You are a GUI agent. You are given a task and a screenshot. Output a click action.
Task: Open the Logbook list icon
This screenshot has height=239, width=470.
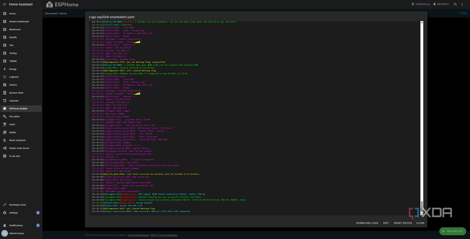pos(5,77)
